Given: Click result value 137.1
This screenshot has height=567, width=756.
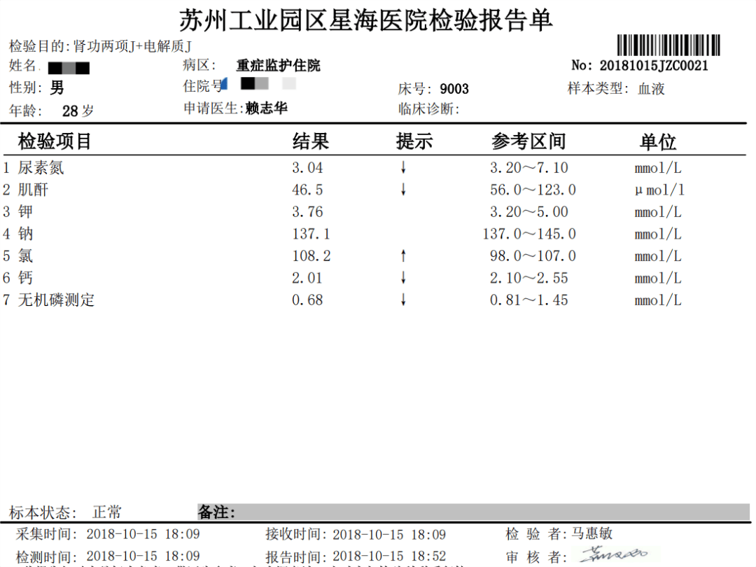Looking at the screenshot, I should point(311,234).
